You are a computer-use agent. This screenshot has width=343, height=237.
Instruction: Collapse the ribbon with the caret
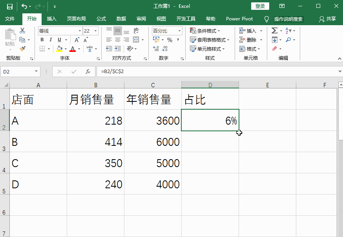pyautogui.click(x=339, y=59)
